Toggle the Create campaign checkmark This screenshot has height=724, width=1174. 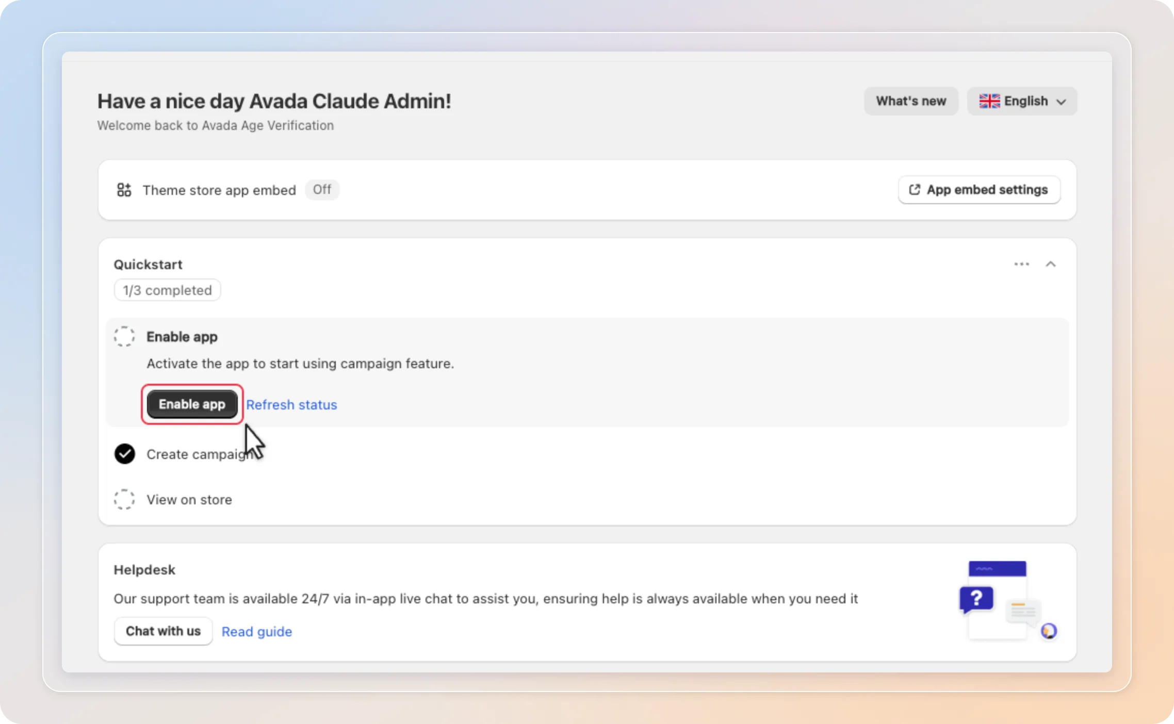coord(124,454)
